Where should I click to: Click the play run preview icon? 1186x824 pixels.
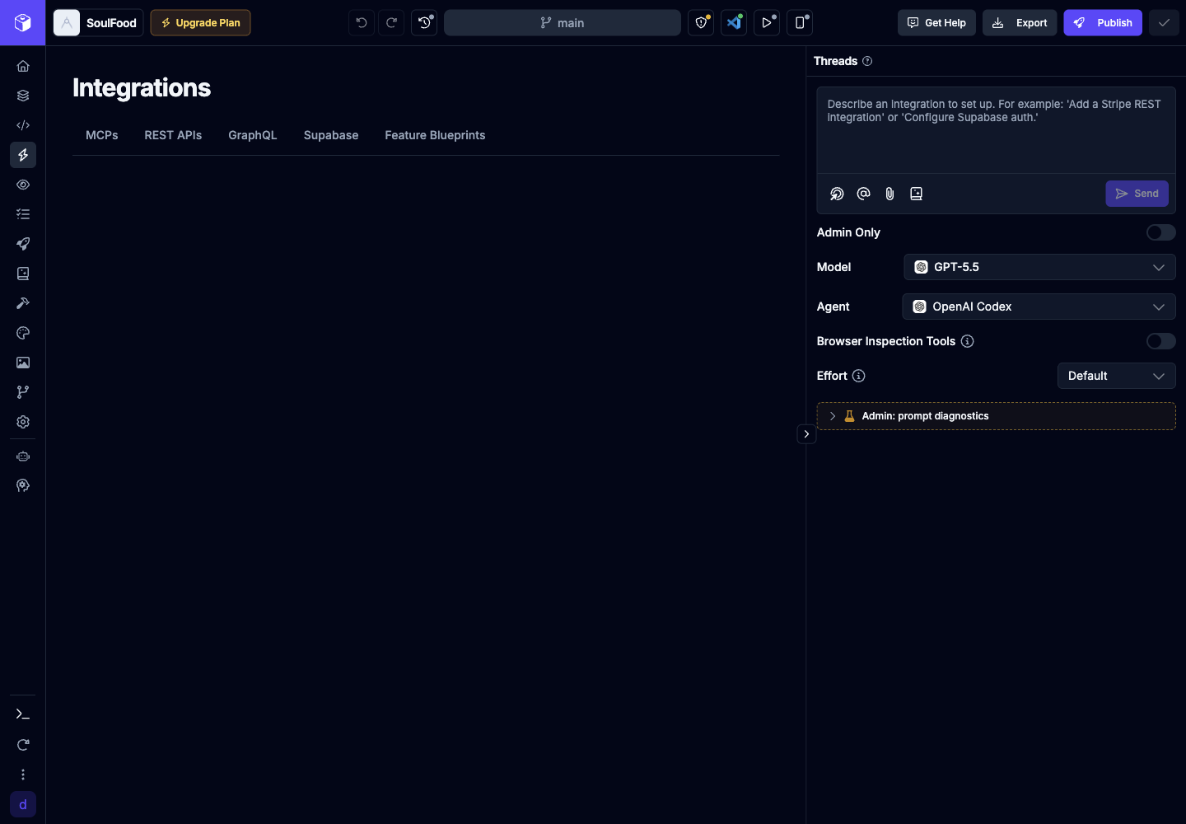tap(767, 23)
